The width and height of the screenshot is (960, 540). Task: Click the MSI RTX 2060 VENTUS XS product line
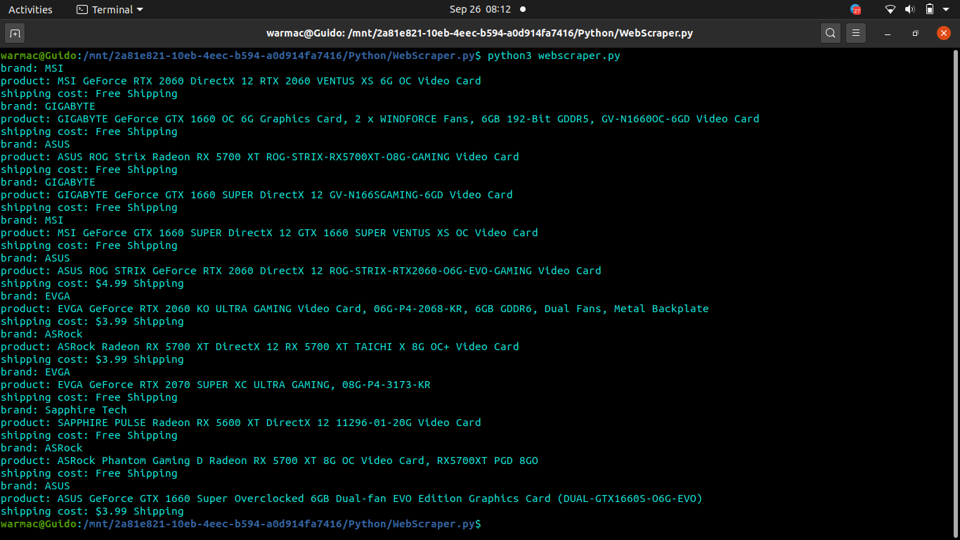[241, 81]
